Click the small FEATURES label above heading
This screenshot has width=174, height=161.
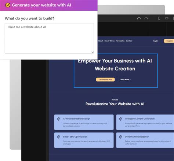click(115, 100)
